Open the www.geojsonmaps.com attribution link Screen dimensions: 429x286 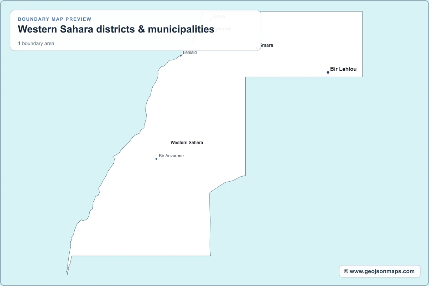(380, 271)
